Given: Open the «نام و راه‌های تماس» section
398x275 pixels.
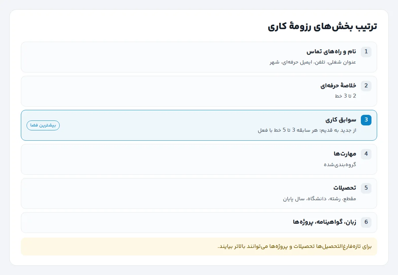Looking at the screenshot, I should tap(199, 57).
